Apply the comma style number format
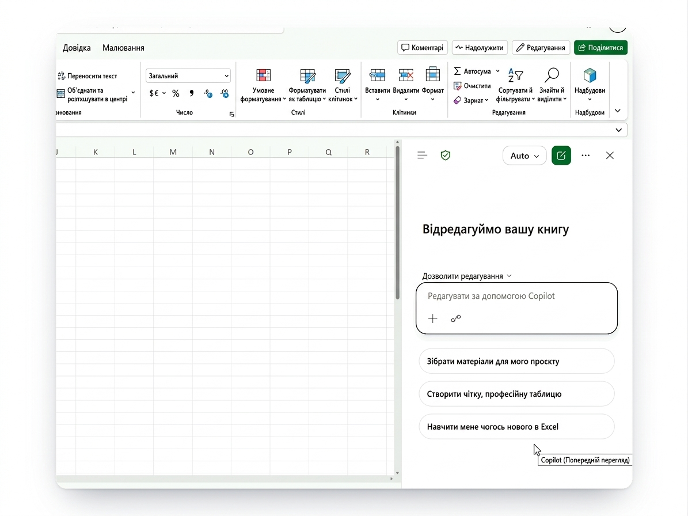Image resolution: width=688 pixels, height=516 pixels. (191, 93)
